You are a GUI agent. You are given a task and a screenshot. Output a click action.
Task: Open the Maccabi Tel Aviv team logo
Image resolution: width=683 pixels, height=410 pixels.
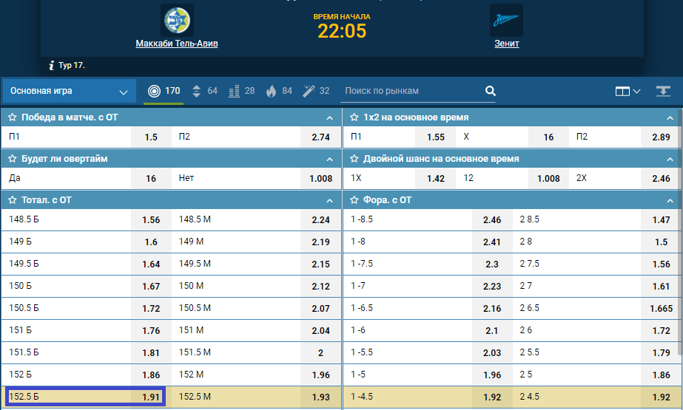click(177, 20)
